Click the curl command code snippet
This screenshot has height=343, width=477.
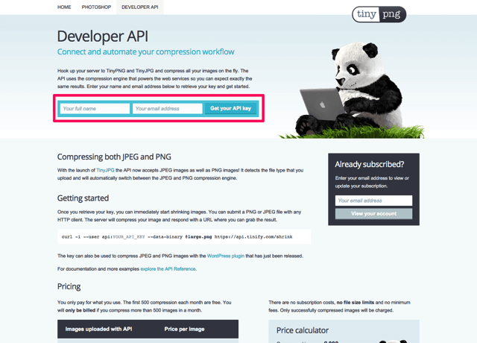tap(184, 237)
